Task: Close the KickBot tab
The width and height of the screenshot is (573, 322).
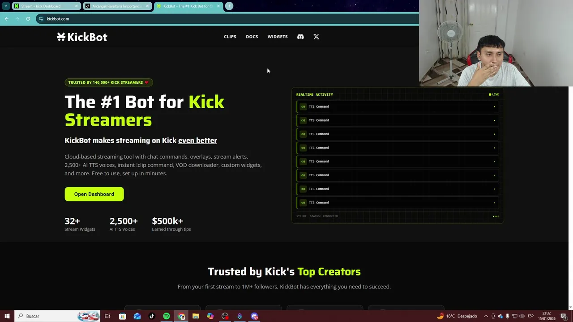Action: pos(218,6)
